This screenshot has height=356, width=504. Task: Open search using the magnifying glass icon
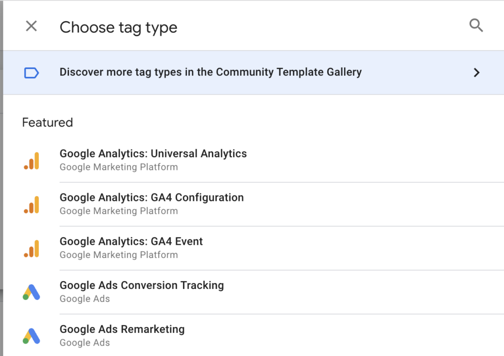pyautogui.click(x=476, y=25)
